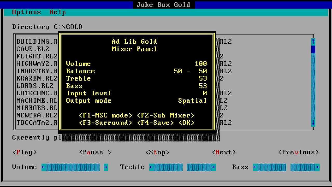The width and height of the screenshot is (332, 187).
Task: Select the HIGHWAY2 file entry
Action: [x=37, y=64]
